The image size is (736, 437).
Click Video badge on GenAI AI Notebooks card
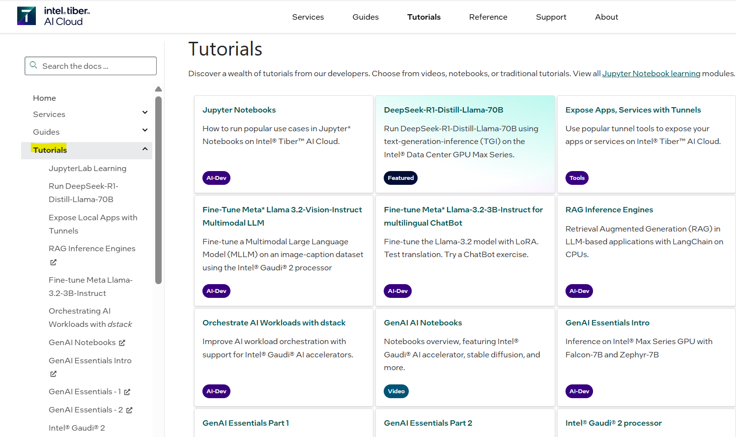click(396, 391)
